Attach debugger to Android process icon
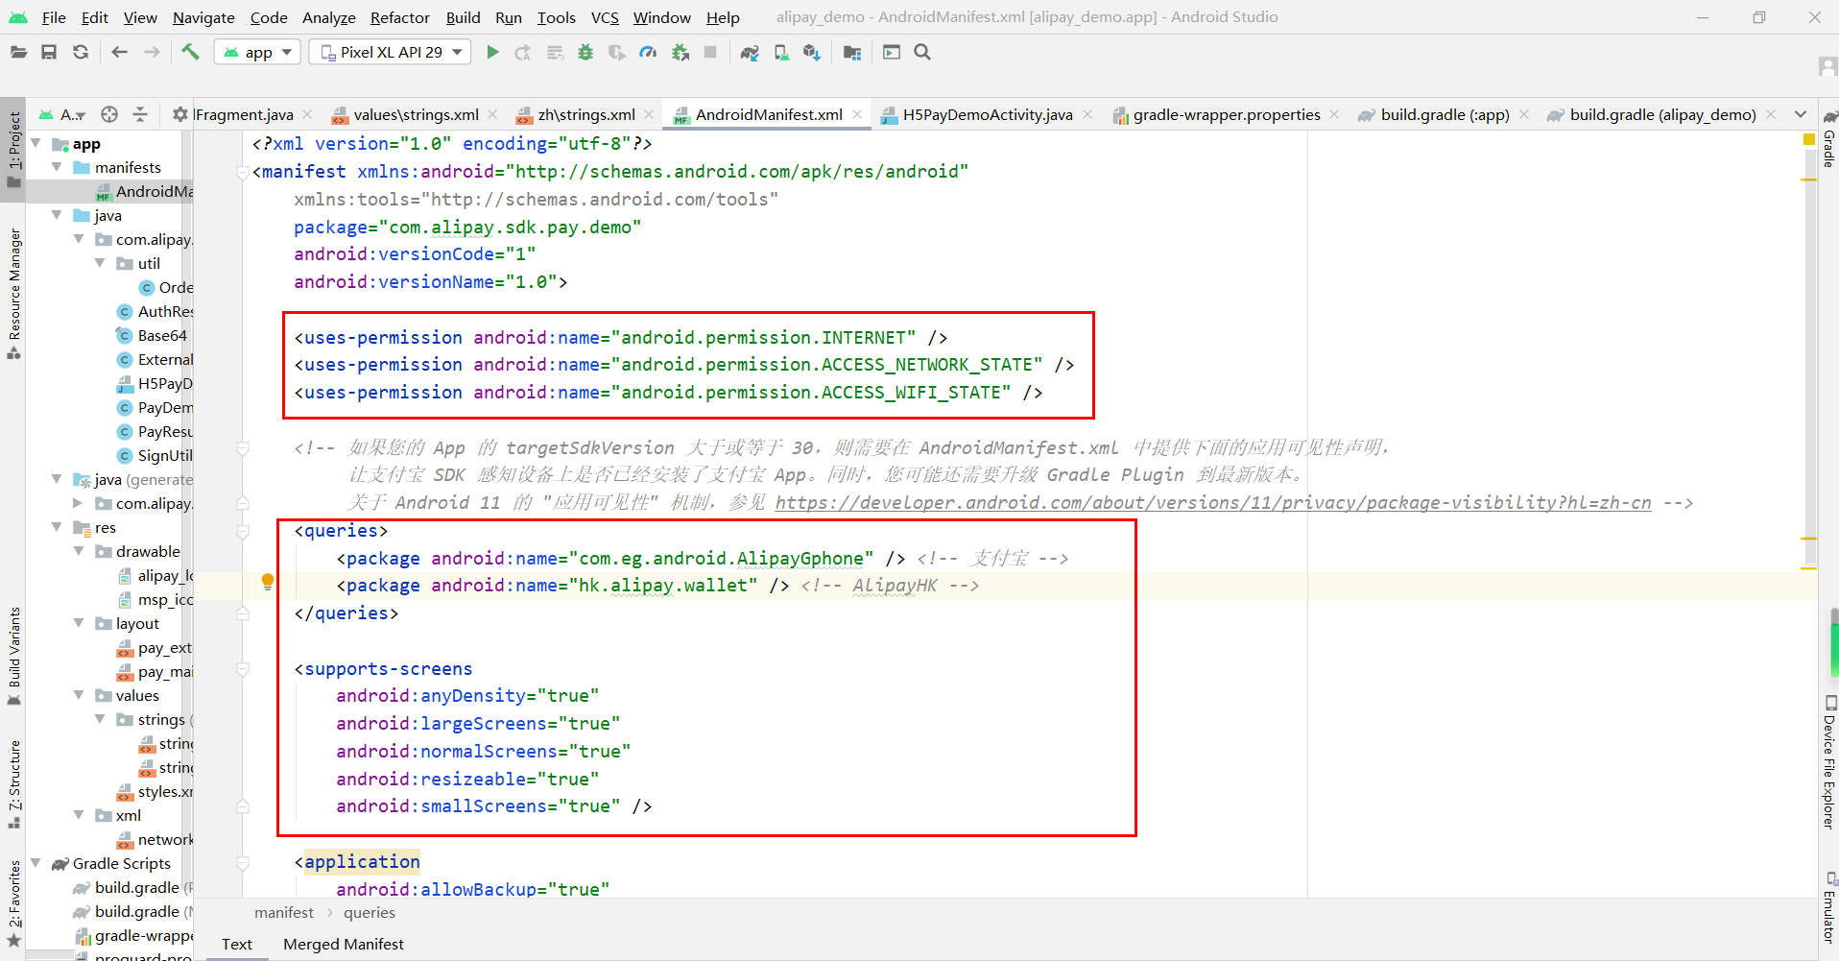Image resolution: width=1839 pixels, height=961 pixels. point(681,53)
